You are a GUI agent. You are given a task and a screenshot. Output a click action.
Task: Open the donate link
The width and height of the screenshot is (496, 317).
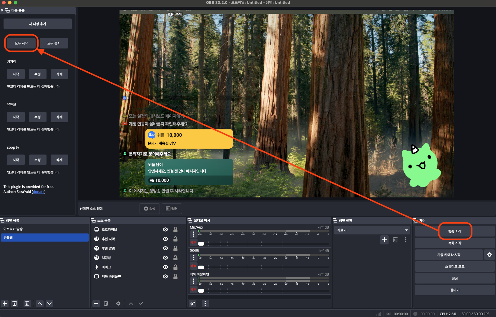point(39,192)
